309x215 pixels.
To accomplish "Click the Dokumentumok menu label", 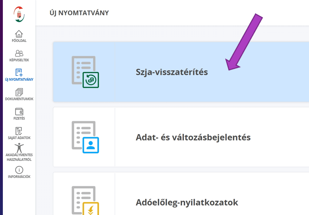I will [19, 99].
